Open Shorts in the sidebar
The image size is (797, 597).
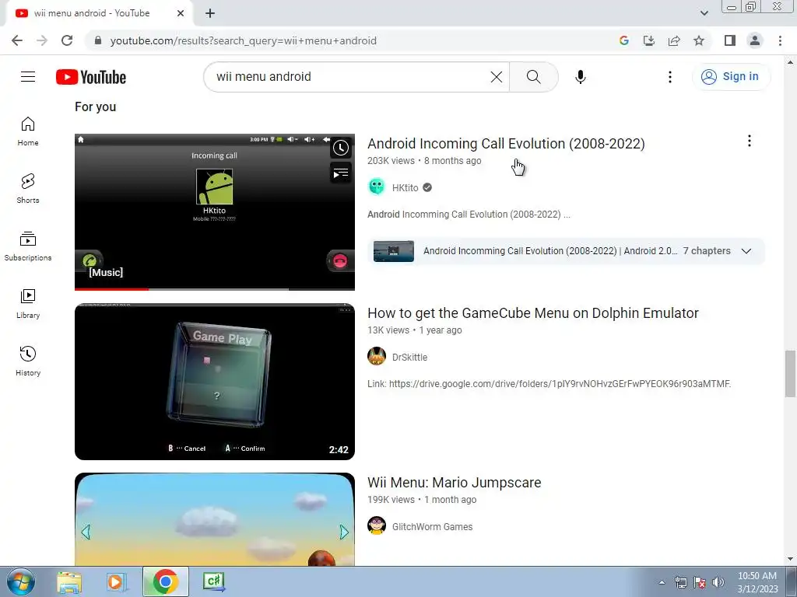tap(28, 189)
